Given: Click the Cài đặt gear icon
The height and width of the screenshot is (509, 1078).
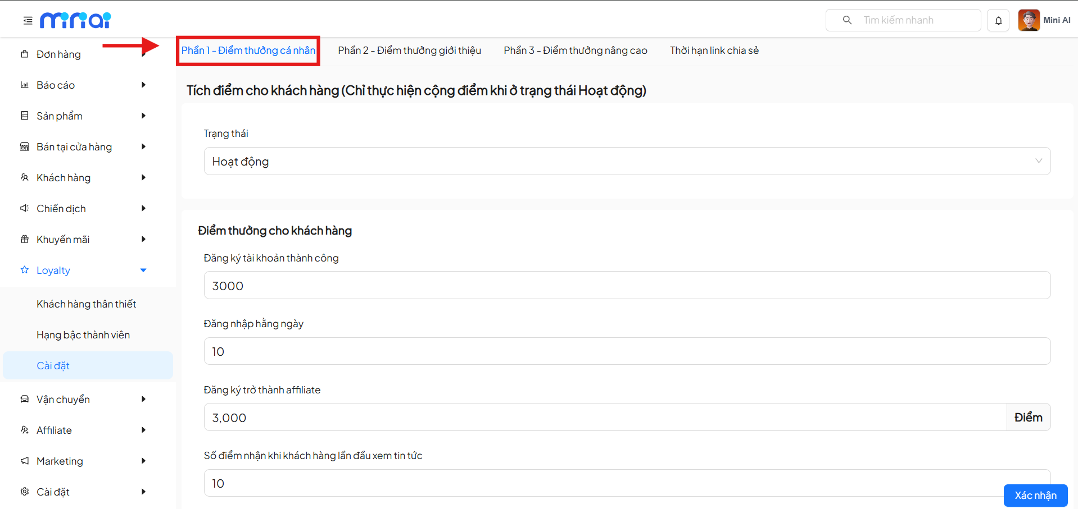Looking at the screenshot, I should pyautogui.click(x=25, y=492).
